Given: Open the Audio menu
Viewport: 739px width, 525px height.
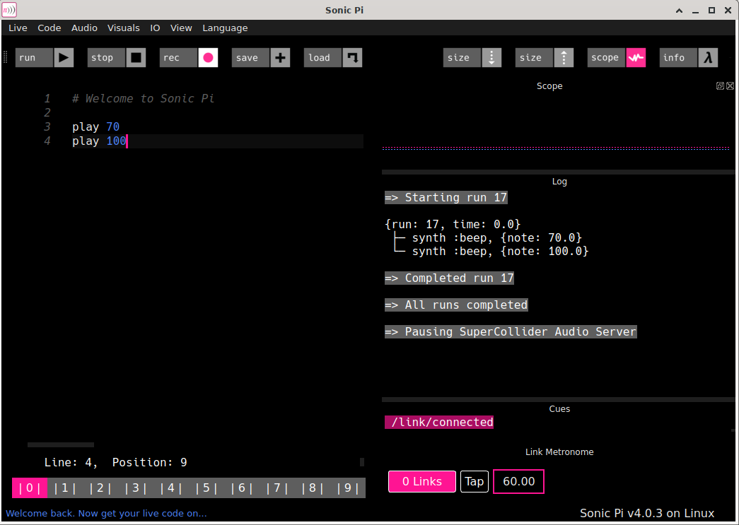Looking at the screenshot, I should [x=84, y=28].
